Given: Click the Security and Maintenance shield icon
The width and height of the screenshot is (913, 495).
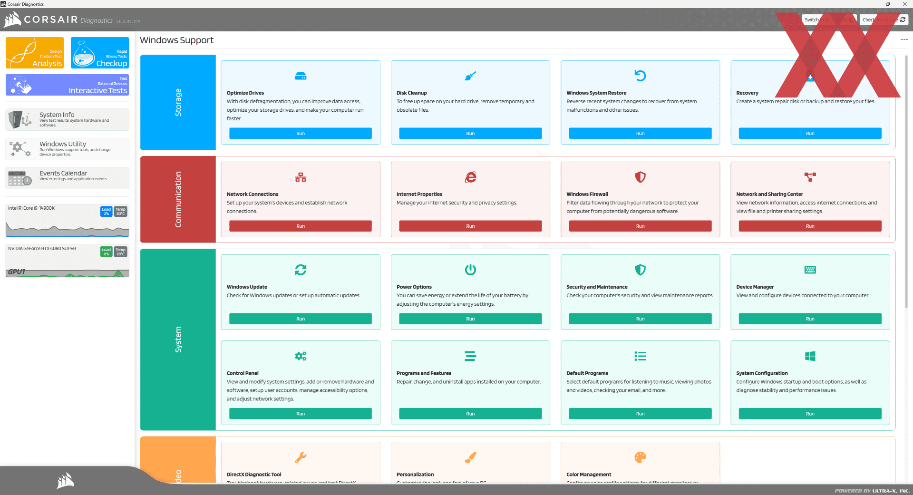Looking at the screenshot, I should coord(640,270).
